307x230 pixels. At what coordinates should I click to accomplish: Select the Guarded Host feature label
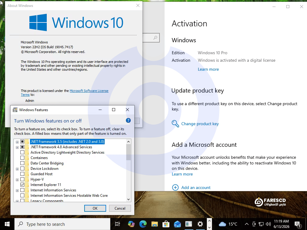pos(41,174)
